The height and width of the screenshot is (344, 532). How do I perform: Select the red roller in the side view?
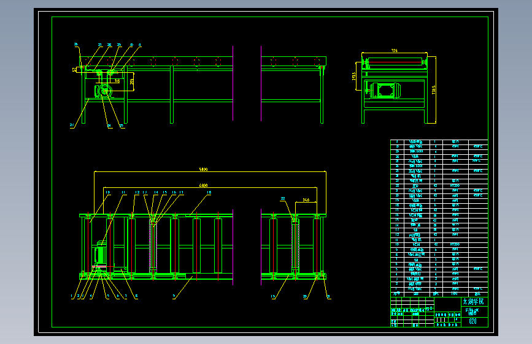395,62
